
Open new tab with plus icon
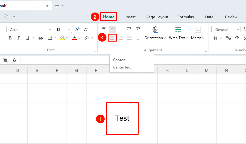click(x=57, y=6)
